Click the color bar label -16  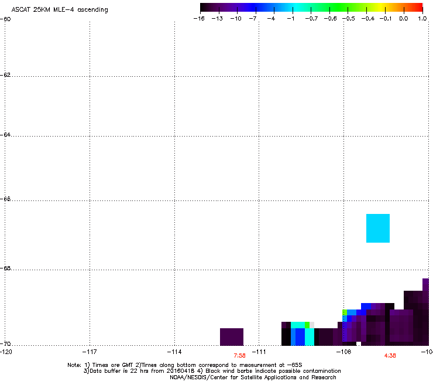tap(199, 19)
